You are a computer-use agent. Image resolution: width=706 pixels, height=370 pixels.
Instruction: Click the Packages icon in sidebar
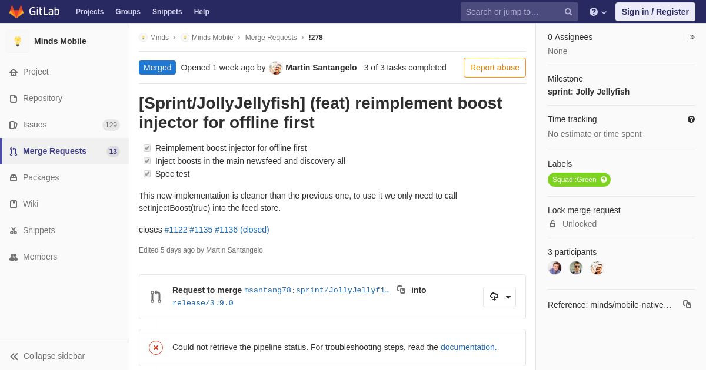14,178
